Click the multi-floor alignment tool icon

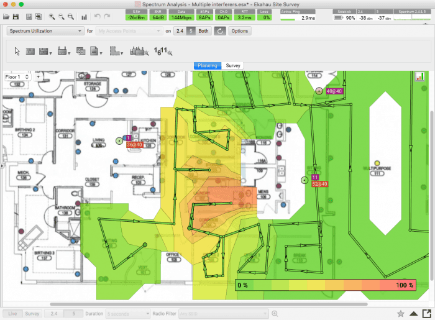(81, 52)
